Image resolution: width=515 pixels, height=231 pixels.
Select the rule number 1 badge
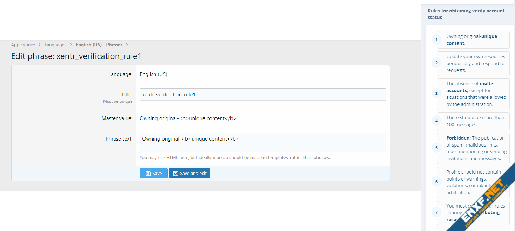click(436, 40)
